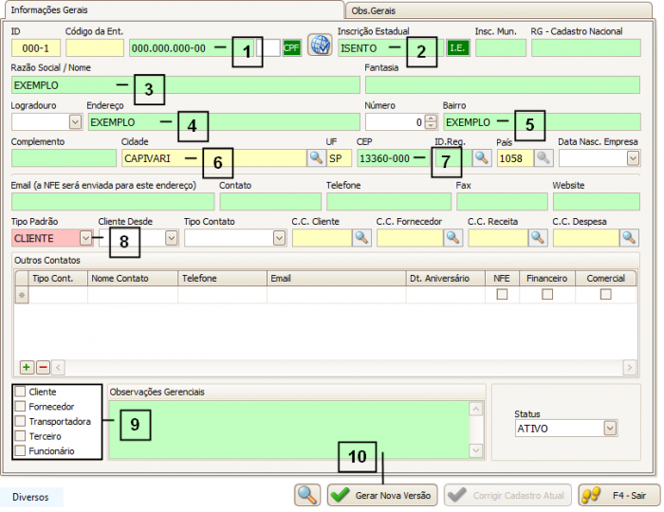664x512 pixels.
Task: Click the green plus add contact icon
Action: coord(27,366)
